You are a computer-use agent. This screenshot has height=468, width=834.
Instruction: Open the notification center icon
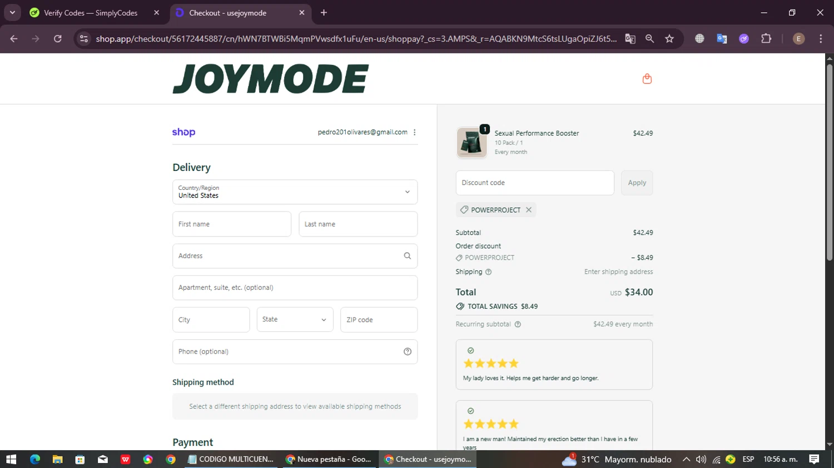(814, 459)
